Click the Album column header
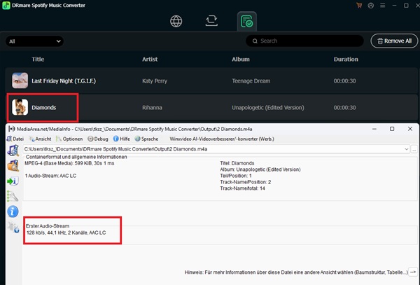 point(241,60)
